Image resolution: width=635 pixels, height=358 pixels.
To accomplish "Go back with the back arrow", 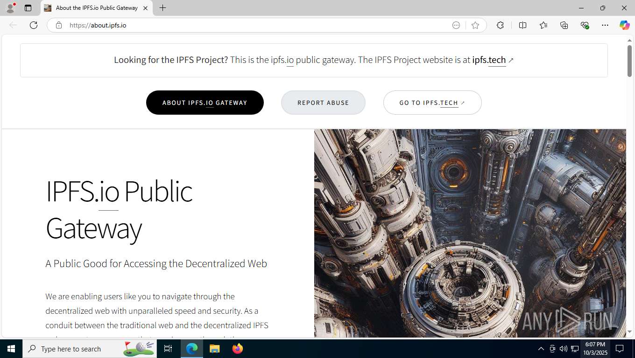I will tap(13, 25).
